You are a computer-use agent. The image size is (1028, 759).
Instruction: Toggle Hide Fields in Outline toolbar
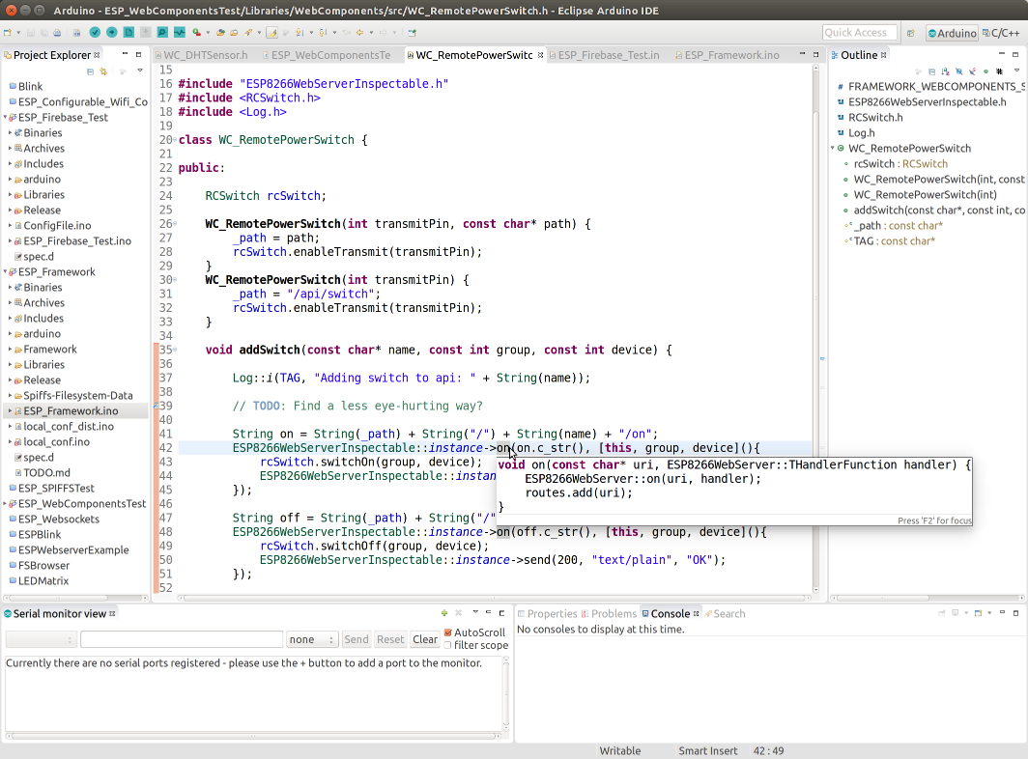click(958, 71)
